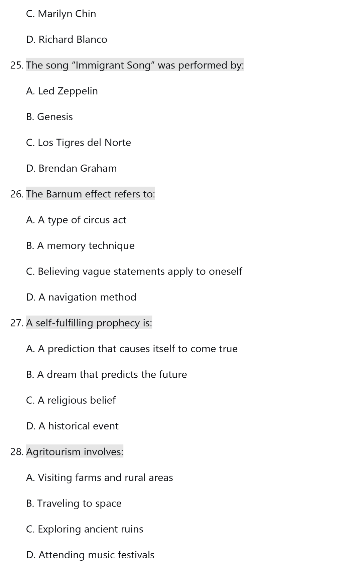
Task: Select "A type of circus act" option
Action: click(76, 220)
